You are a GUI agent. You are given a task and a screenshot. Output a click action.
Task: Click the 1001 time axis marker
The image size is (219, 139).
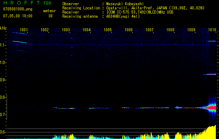click(x=24, y=30)
